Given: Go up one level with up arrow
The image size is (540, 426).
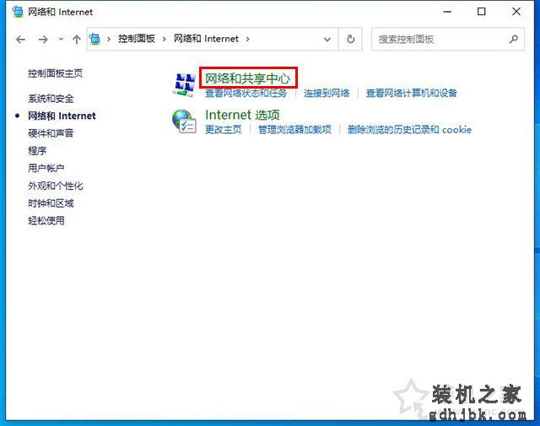Looking at the screenshot, I should point(77,40).
